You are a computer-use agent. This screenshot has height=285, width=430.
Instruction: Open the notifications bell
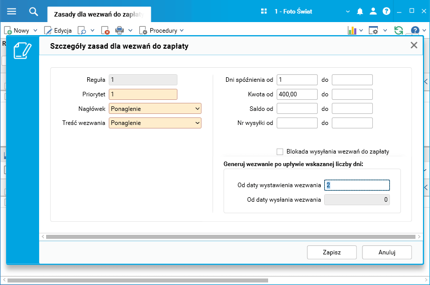click(360, 11)
